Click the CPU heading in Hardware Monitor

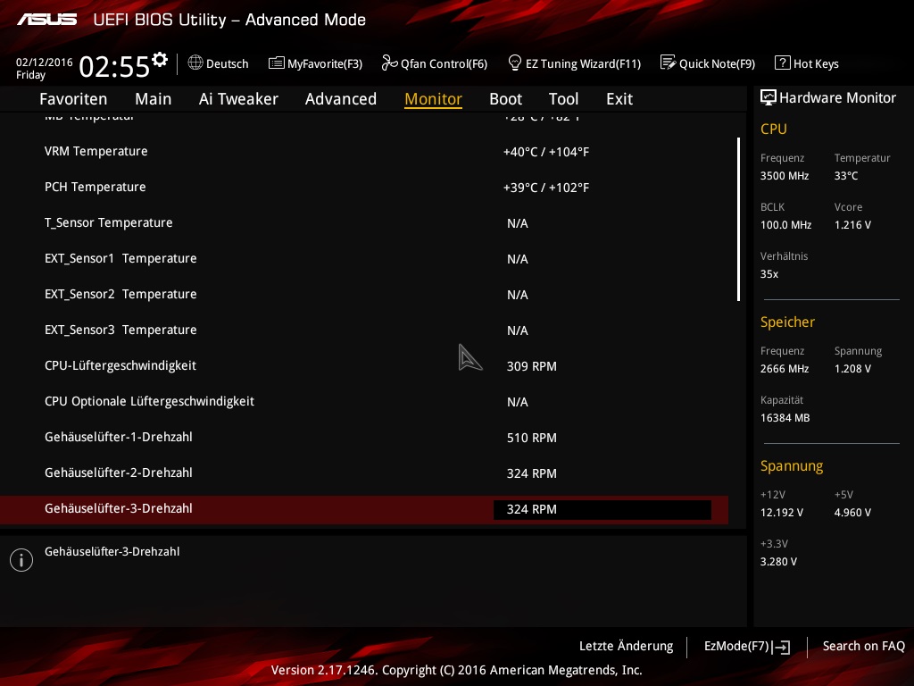coord(774,129)
